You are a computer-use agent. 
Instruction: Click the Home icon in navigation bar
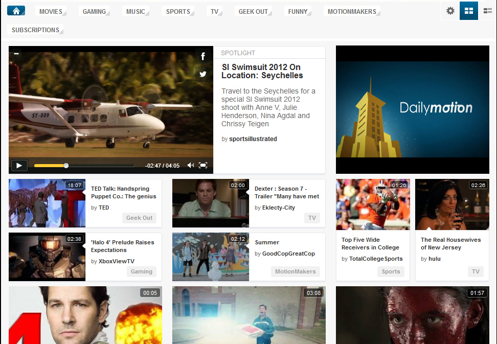click(16, 11)
